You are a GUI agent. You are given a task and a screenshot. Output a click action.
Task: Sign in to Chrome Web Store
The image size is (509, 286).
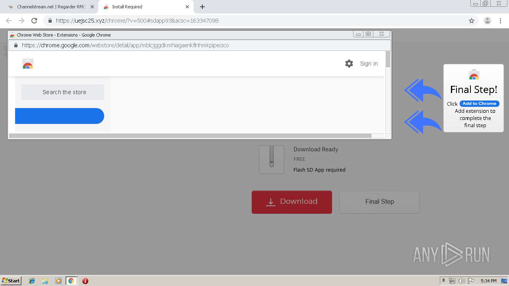[369, 64]
